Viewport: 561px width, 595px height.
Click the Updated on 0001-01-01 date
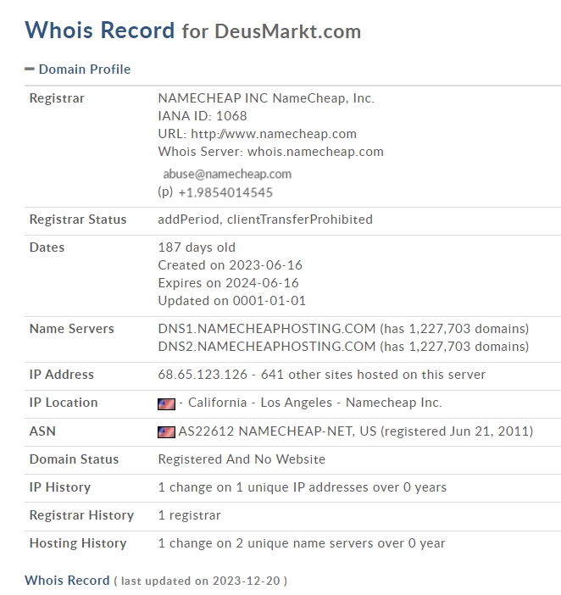coord(231,301)
